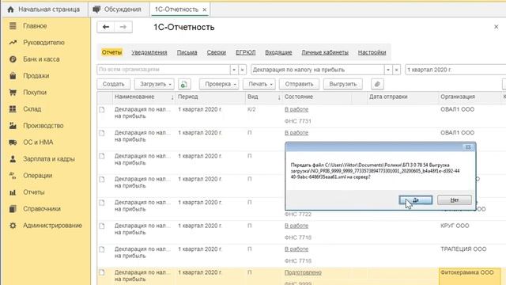Click the Обсуждения chat icon
Screen dimensions: 506x285
point(96,9)
